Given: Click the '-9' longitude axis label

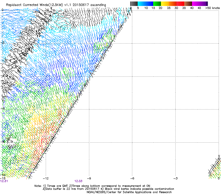Looking at the screenshot, I should pos(89,178).
